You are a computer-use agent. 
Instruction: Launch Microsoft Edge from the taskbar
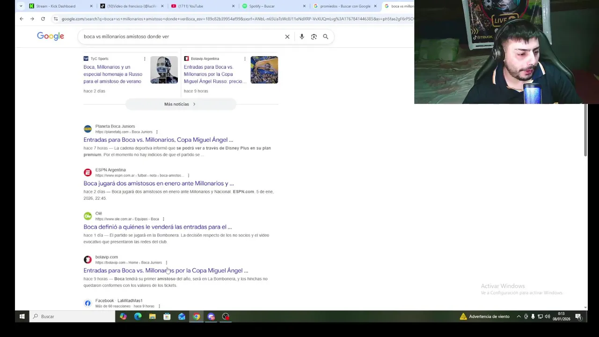[x=138, y=316]
